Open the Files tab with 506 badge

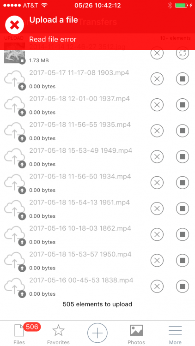19,333
